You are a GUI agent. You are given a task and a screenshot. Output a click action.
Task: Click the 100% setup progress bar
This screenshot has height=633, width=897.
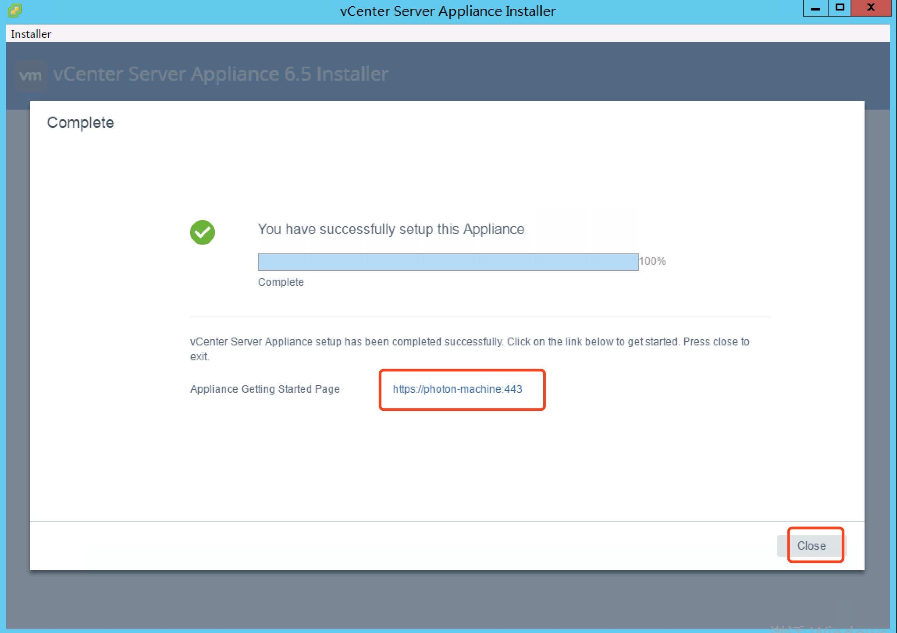pyautogui.click(x=448, y=262)
